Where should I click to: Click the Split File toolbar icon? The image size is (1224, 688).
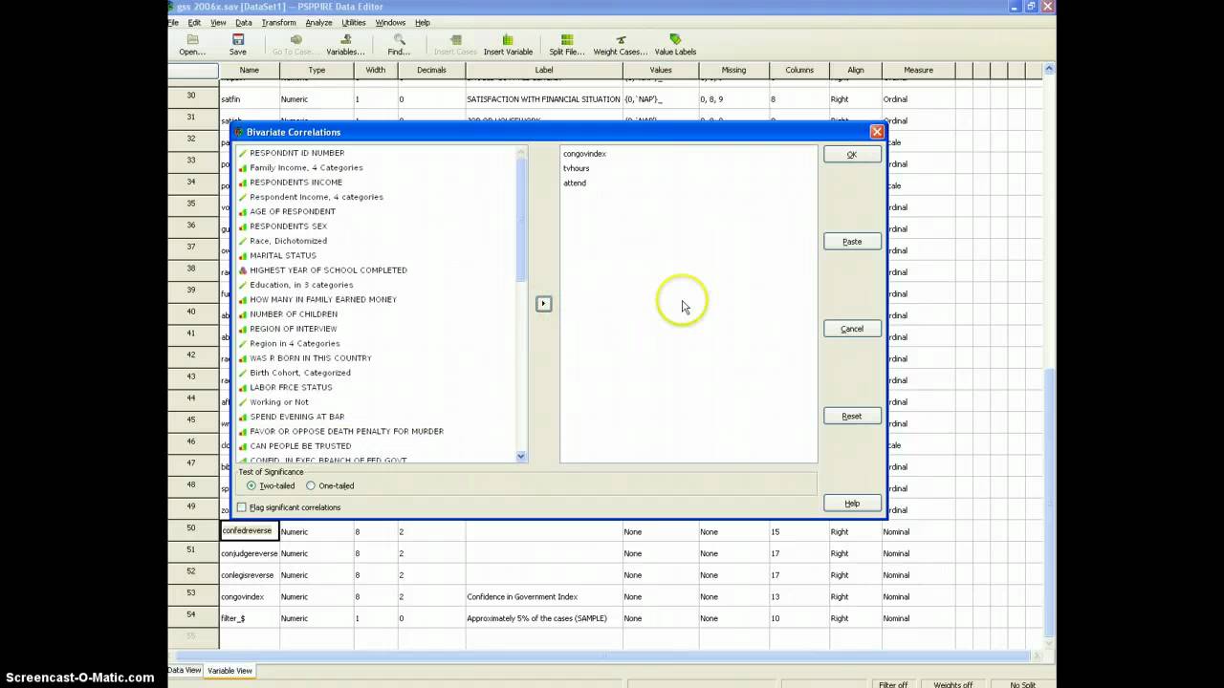567,45
